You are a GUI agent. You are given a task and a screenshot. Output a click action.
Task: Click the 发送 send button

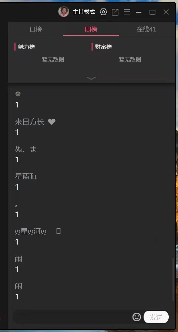pyautogui.click(x=156, y=317)
